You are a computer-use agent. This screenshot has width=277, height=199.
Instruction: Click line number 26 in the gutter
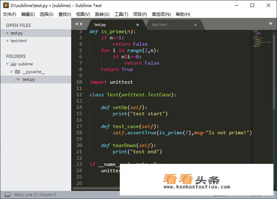(x=79, y=183)
